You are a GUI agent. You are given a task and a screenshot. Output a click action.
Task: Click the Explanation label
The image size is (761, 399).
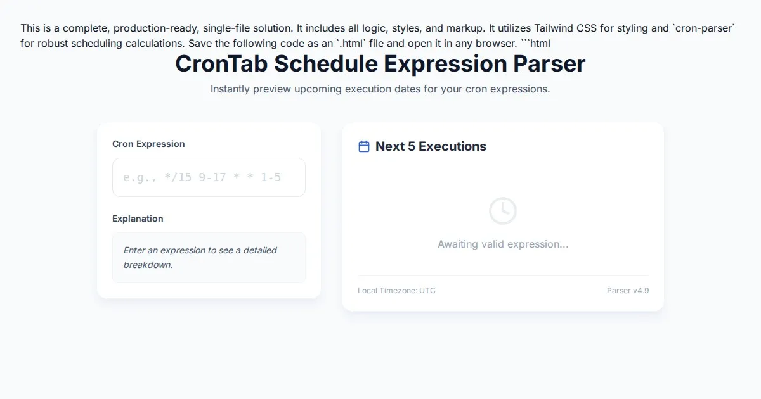point(138,218)
